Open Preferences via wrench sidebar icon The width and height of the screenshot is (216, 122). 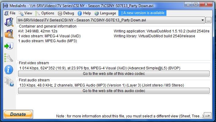coord(9,57)
